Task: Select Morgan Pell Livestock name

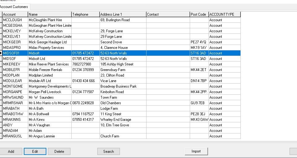Action: coord(50,92)
